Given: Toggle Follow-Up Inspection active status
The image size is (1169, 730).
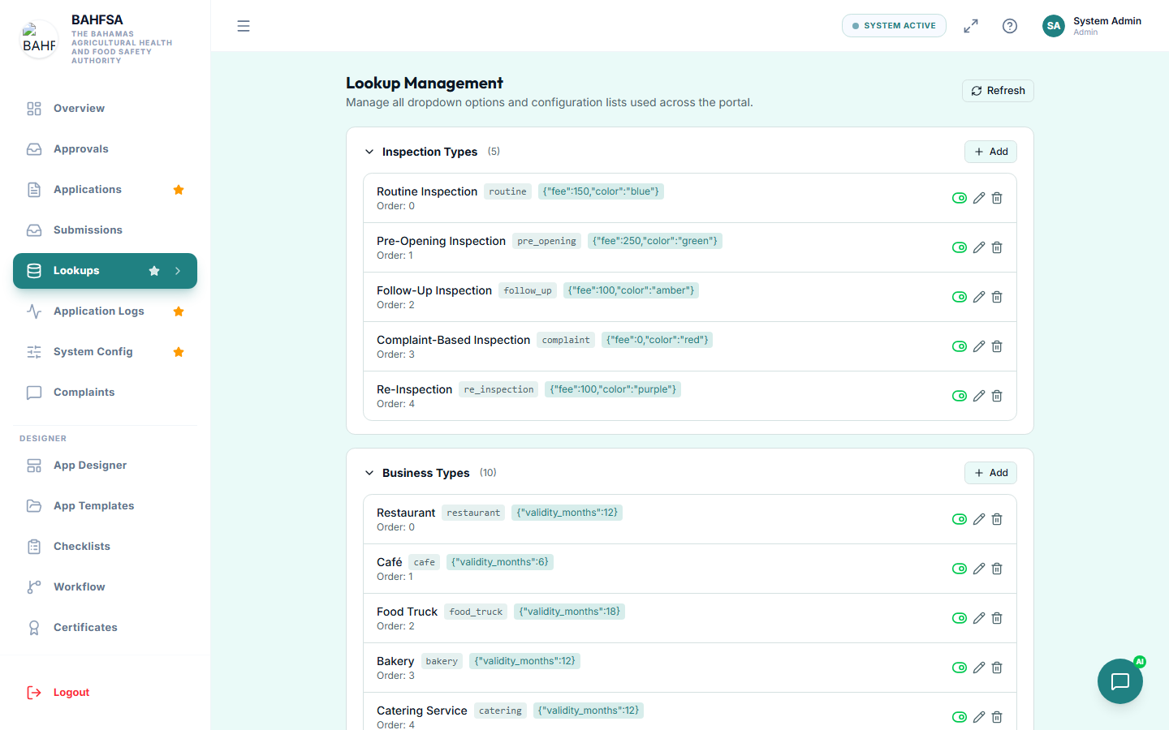Looking at the screenshot, I should pyautogui.click(x=960, y=297).
